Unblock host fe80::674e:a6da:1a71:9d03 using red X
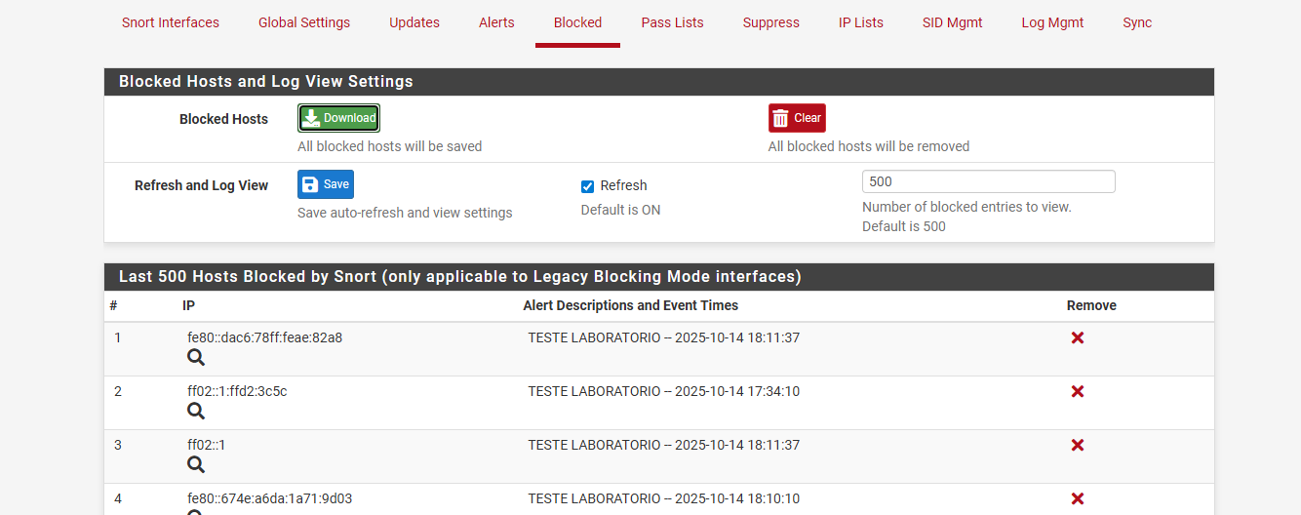Screen dimensions: 1301x515 (x=1078, y=498)
